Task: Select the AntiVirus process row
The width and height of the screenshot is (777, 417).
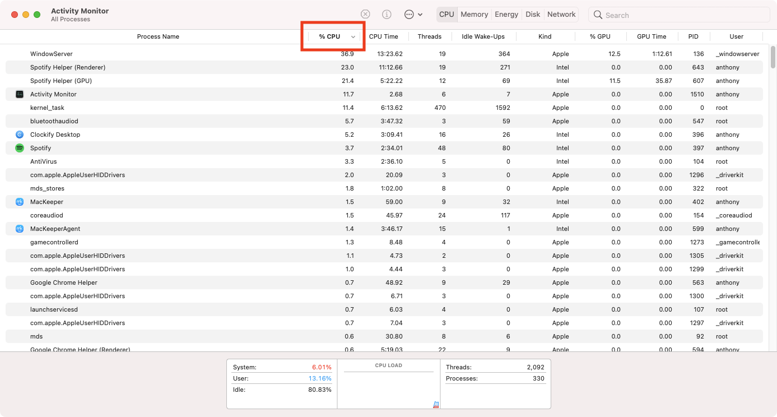Action: point(384,161)
